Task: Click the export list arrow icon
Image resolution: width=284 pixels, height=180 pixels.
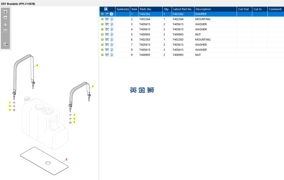Action: point(5,44)
